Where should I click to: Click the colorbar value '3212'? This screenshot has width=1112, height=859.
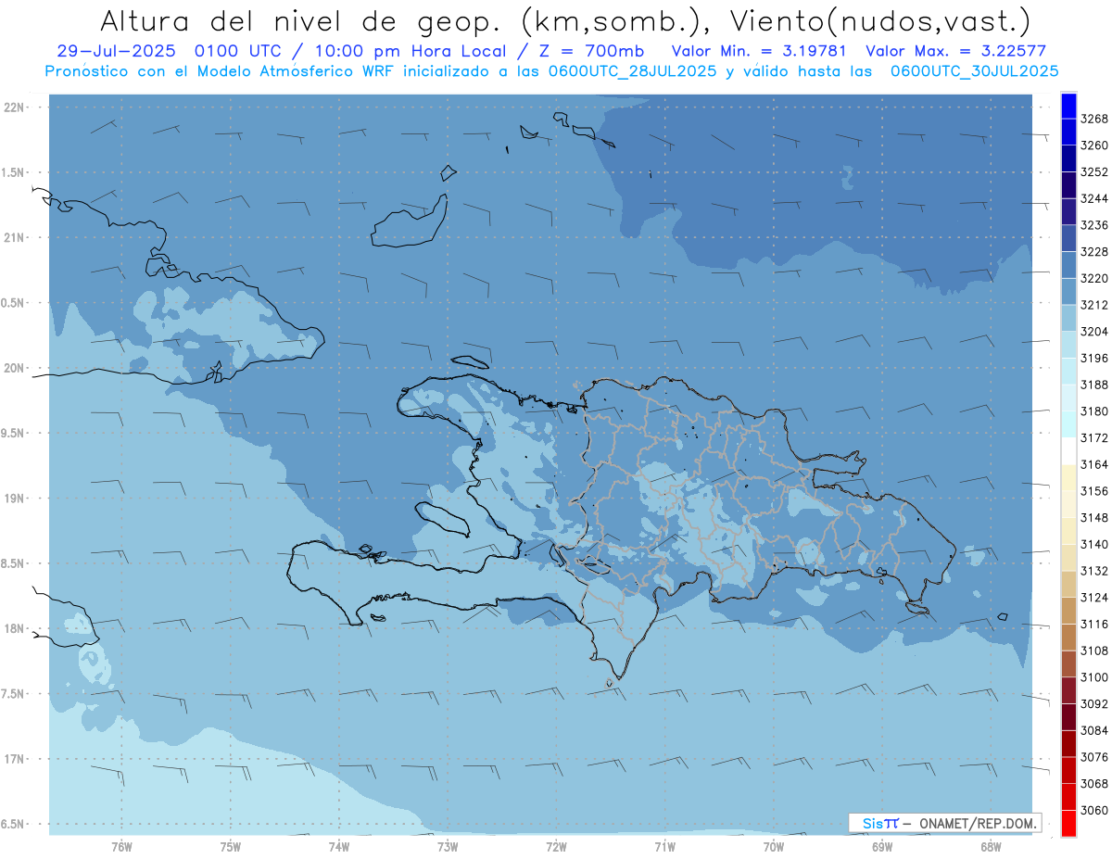(x=1093, y=305)
